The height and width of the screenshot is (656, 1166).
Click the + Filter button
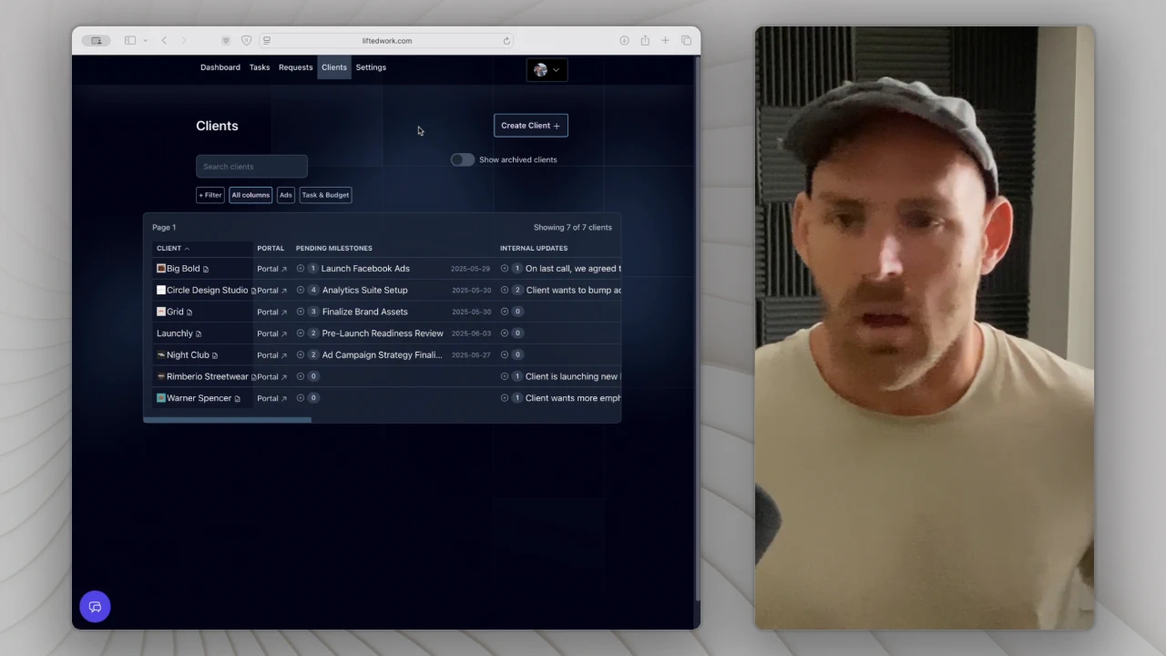tap(210, 195)
